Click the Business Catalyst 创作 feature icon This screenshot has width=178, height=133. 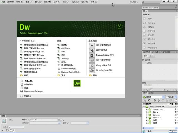click(x=92, y=55)
